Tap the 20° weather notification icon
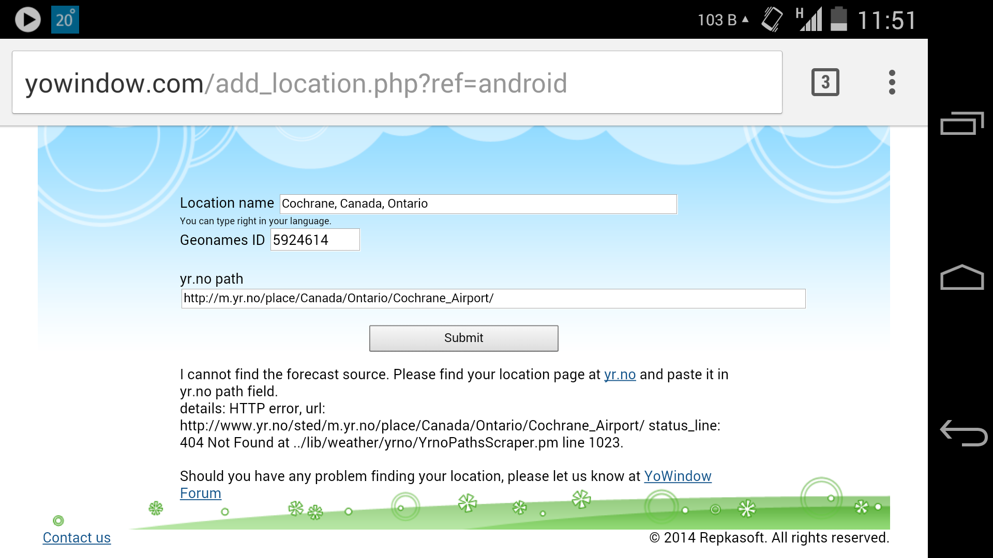 click(65, 20)
